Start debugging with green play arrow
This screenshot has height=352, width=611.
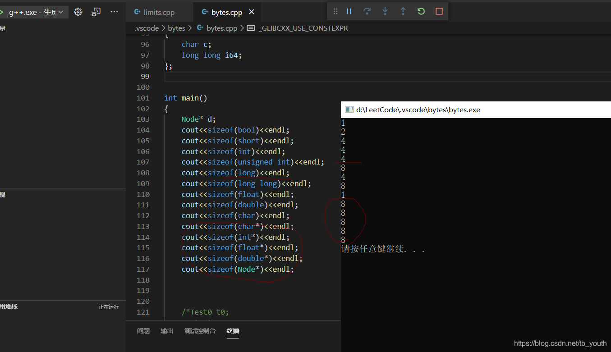click(2, 12)
